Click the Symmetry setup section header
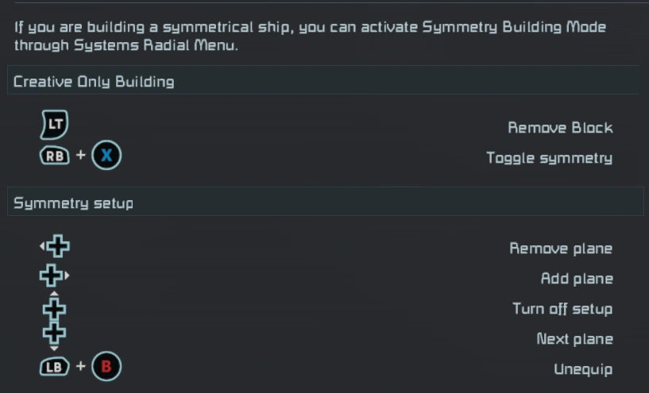The width and height of the screenshot is (649, 393). [73, 203]
